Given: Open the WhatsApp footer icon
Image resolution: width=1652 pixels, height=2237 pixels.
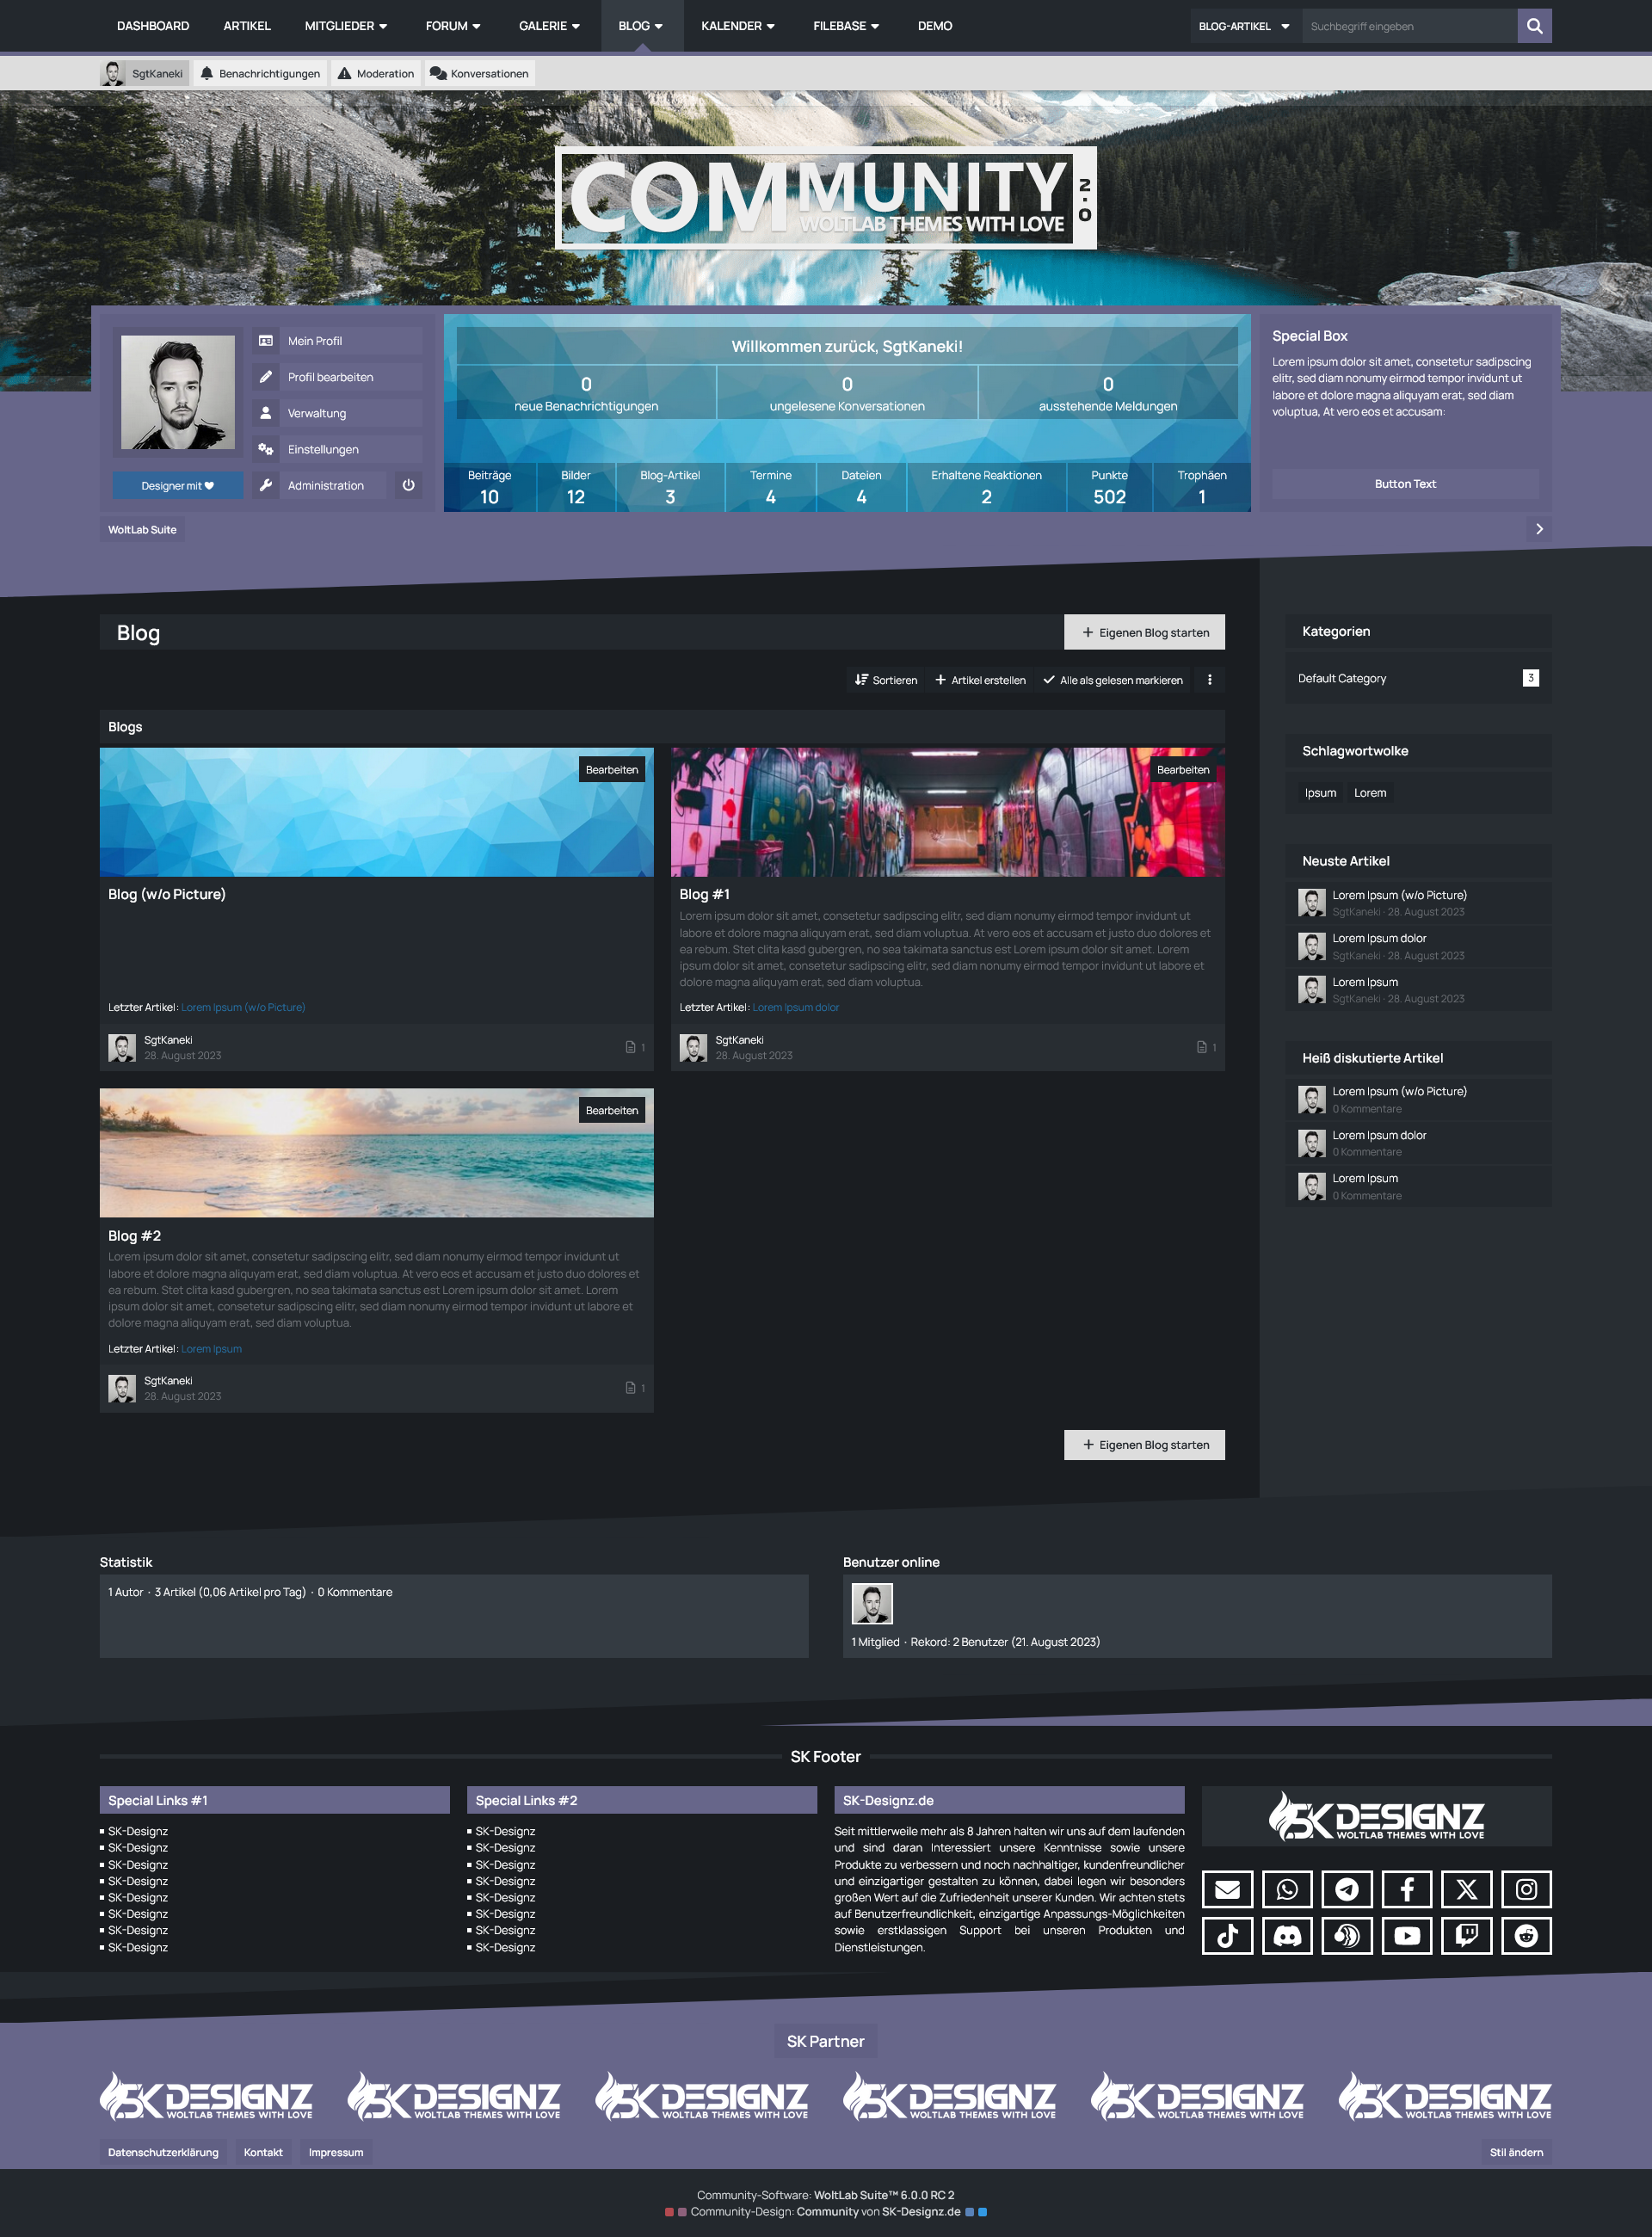Looking at the screenshot, I should 1287,1889.
